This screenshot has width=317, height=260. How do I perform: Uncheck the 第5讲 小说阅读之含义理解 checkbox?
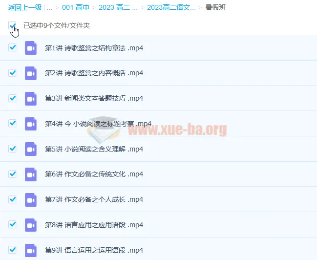point(12,149)
